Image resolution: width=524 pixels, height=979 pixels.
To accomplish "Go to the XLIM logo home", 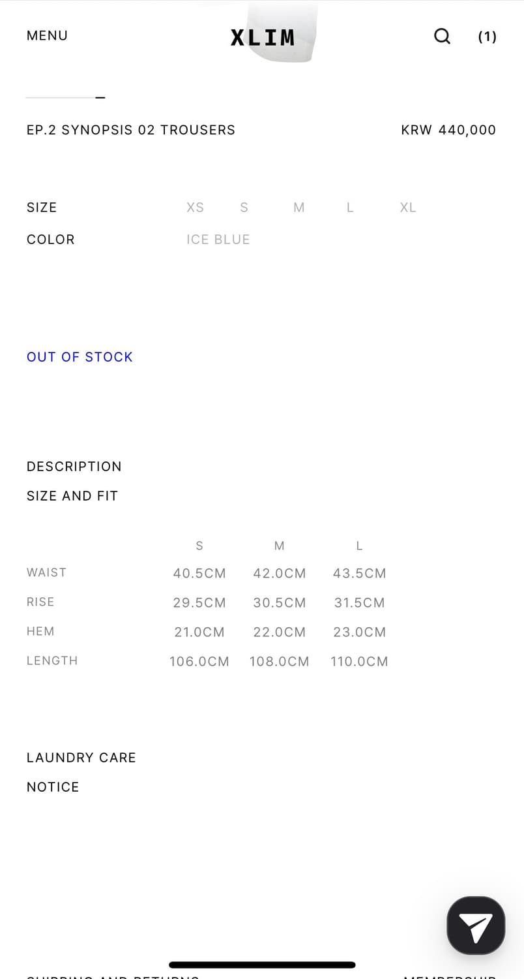I will pos(262,37).
